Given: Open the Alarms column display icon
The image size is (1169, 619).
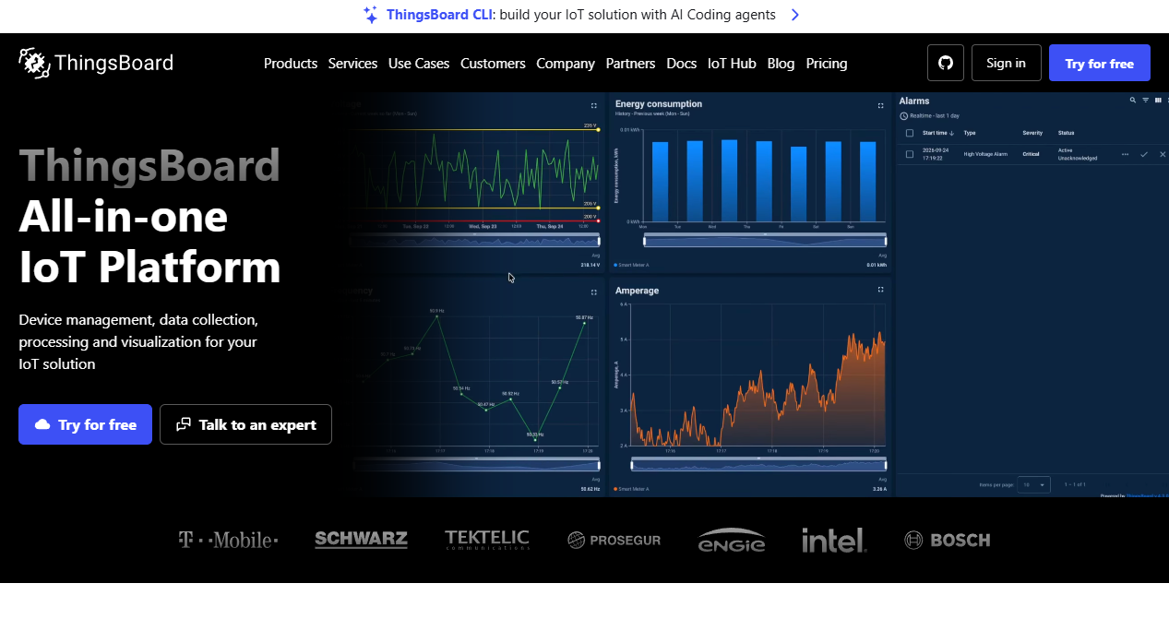Looking at the screenshot, I should point(1158,101).
